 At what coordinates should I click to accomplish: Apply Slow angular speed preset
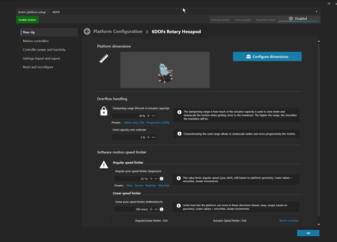(129, 185)
